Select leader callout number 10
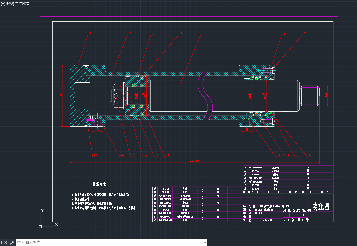This screenshot has height=246, width=357. [x=288, y=155]
